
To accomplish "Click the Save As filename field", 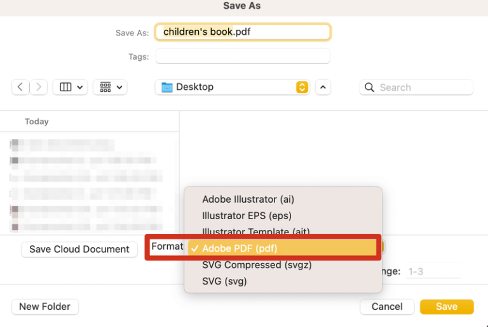I will point(243,32).
